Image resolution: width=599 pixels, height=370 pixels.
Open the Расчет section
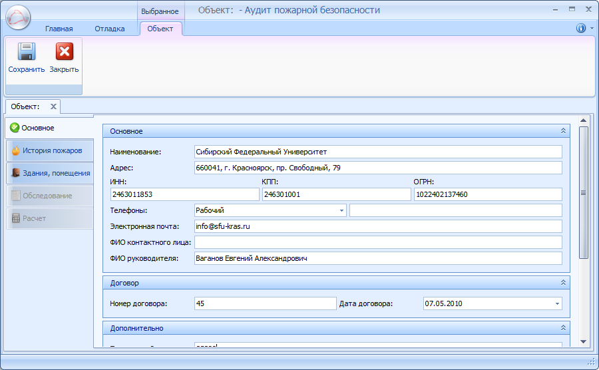pyautogui.click(x=50, y=218)
